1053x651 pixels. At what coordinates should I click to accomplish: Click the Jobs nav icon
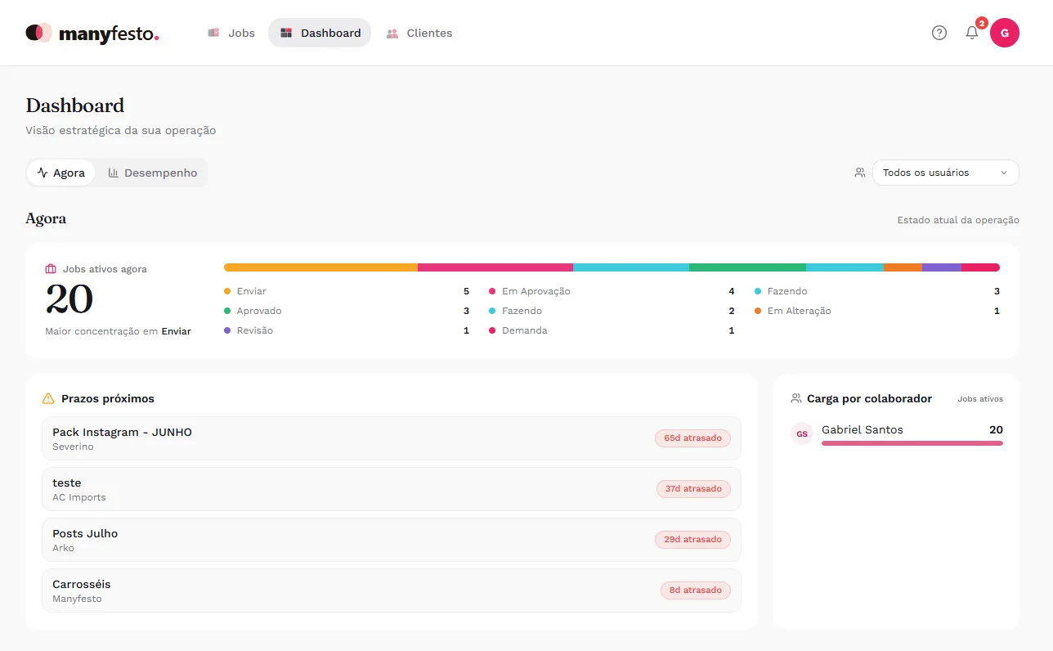click(213, 34)
